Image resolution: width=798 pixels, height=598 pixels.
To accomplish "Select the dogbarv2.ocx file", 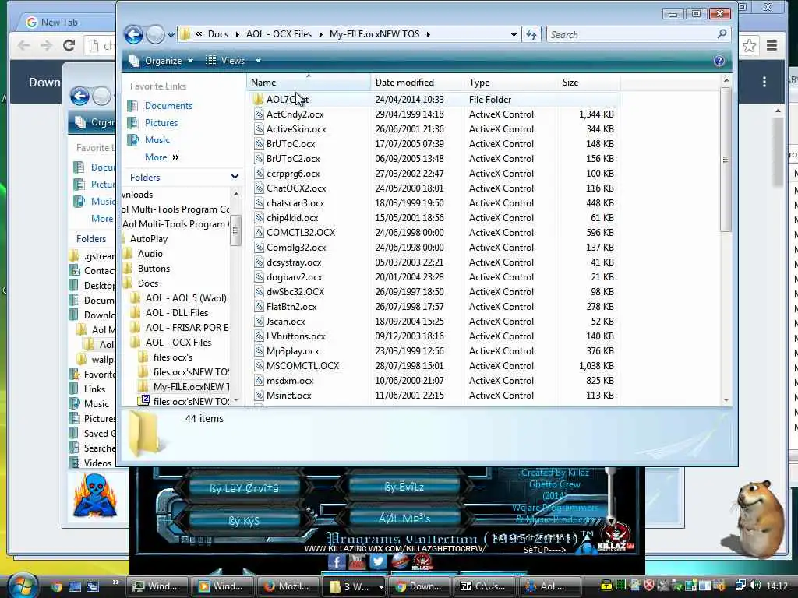I will click(294, 277).
